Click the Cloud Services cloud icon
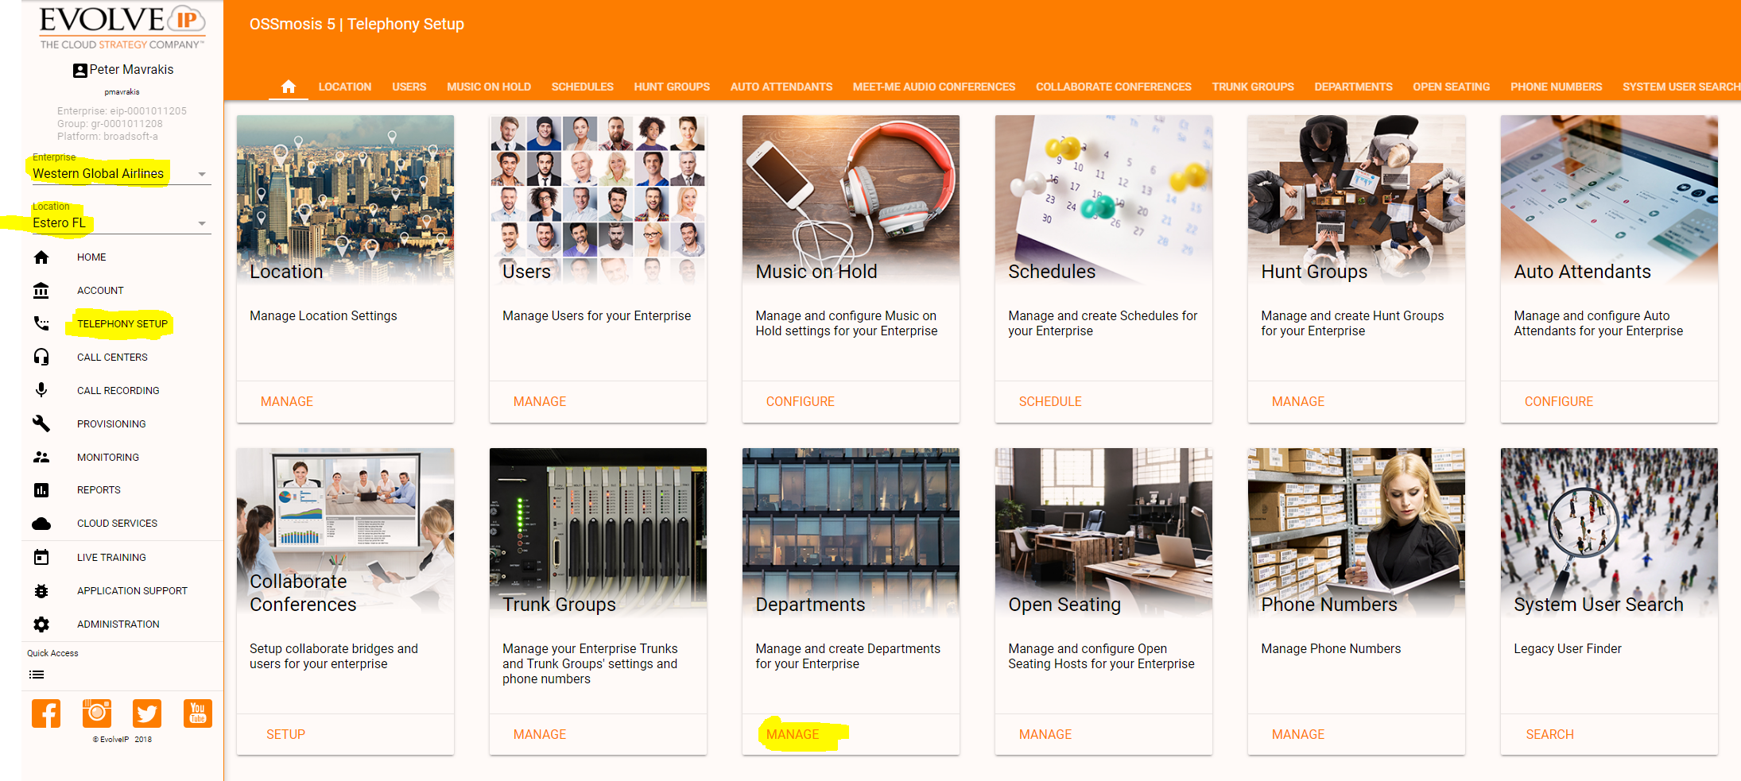 point(41,524)
